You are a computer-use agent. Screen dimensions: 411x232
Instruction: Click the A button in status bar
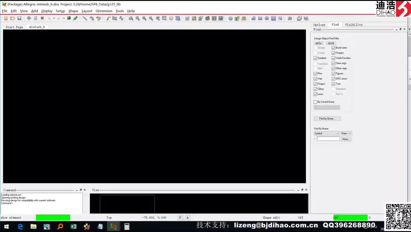coord(187,217)
